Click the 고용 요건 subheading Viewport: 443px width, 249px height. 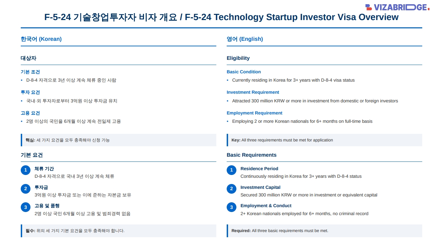(x=30, y=113)
